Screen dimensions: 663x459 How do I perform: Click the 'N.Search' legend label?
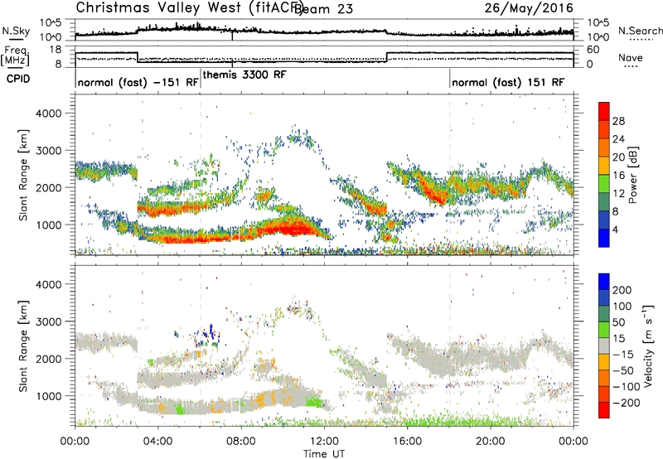coord(641,31)
